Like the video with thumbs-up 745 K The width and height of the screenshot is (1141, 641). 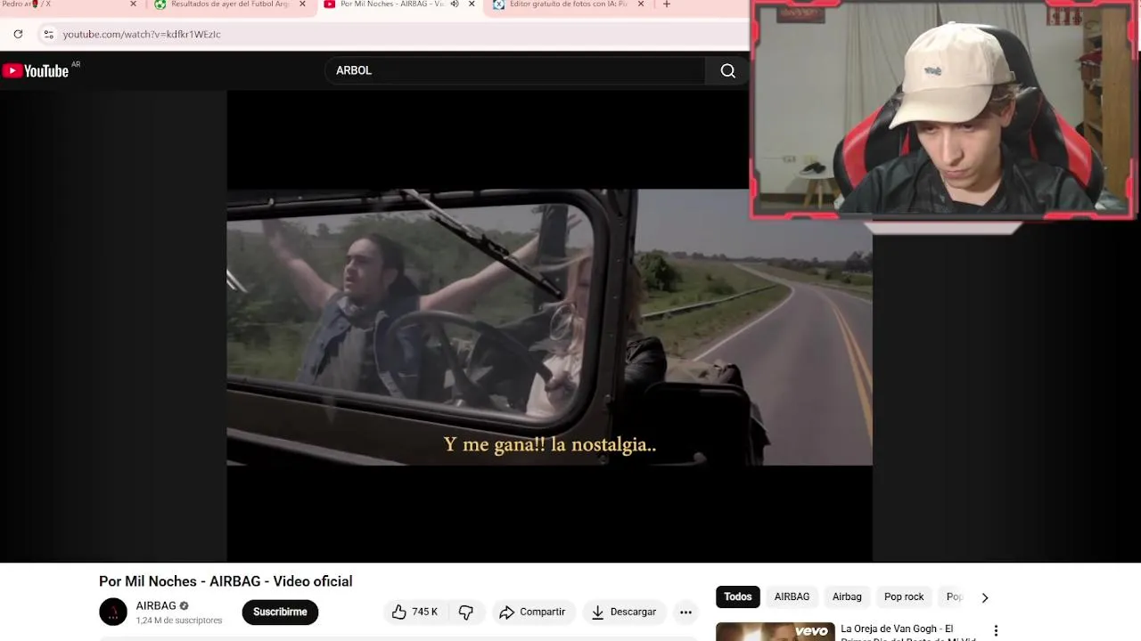415,612
